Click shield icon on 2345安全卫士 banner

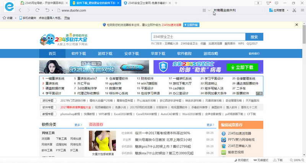pos(163,67)
